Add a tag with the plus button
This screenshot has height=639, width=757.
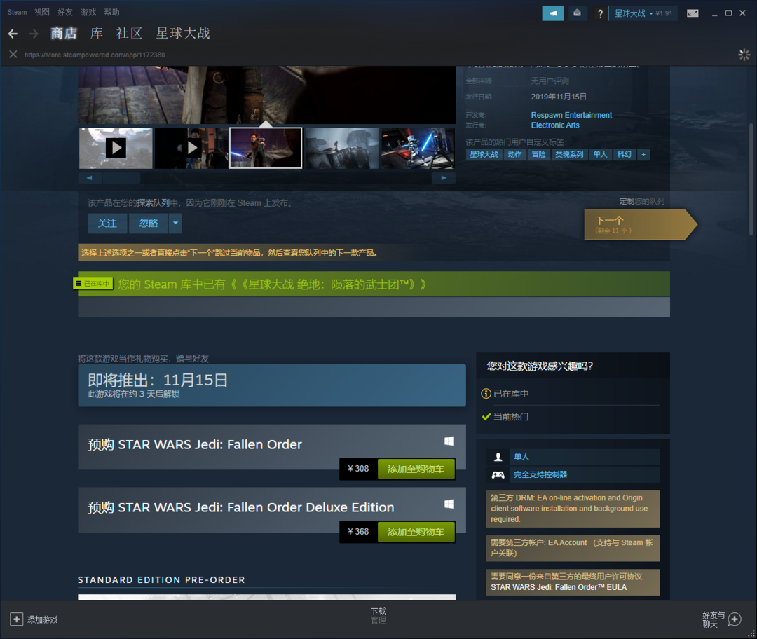tap(643, 154)
